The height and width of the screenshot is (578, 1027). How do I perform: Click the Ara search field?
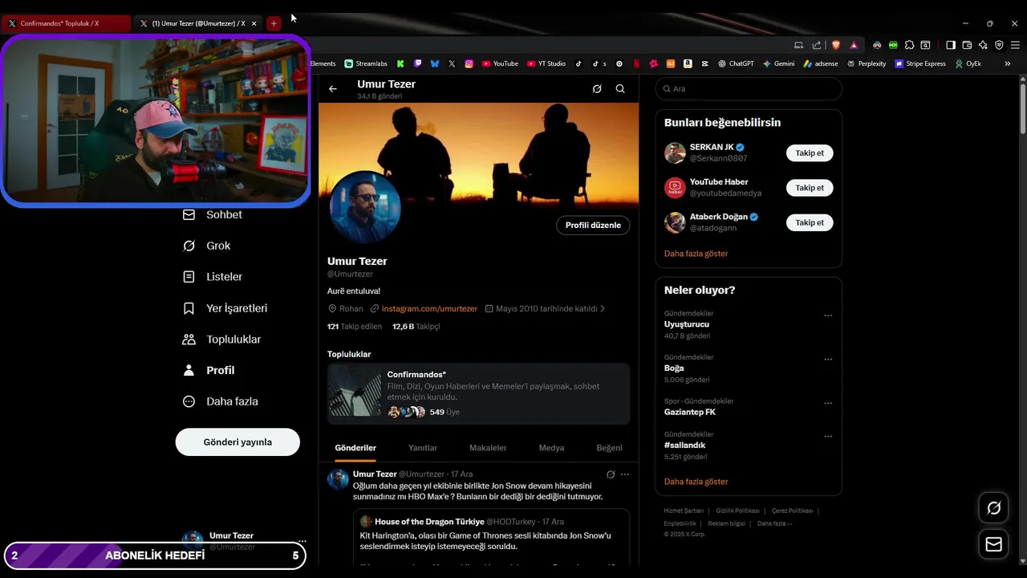[749, 89]
